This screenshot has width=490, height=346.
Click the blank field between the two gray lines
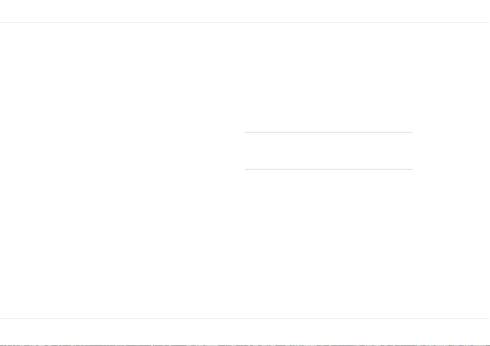tap(328, 151)
